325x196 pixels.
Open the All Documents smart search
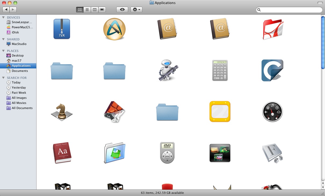[x=18, y=108]
